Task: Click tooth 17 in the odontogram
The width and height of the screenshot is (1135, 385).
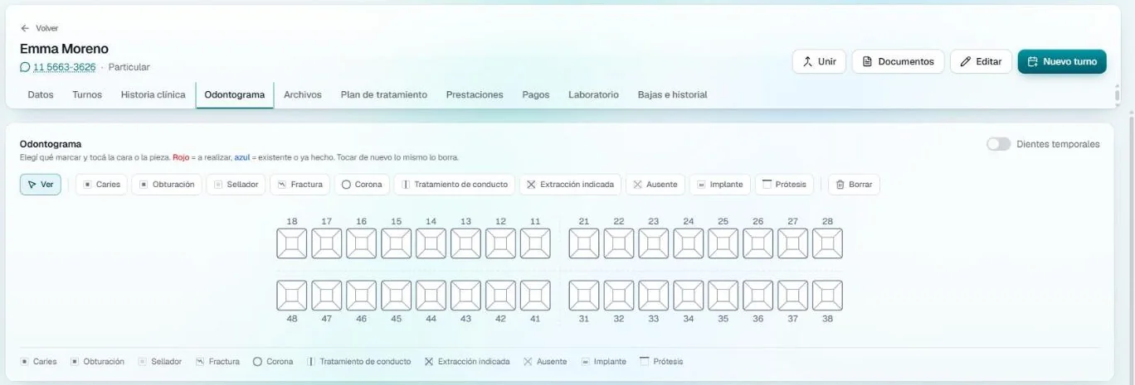Action: click(x=327, y=243)
